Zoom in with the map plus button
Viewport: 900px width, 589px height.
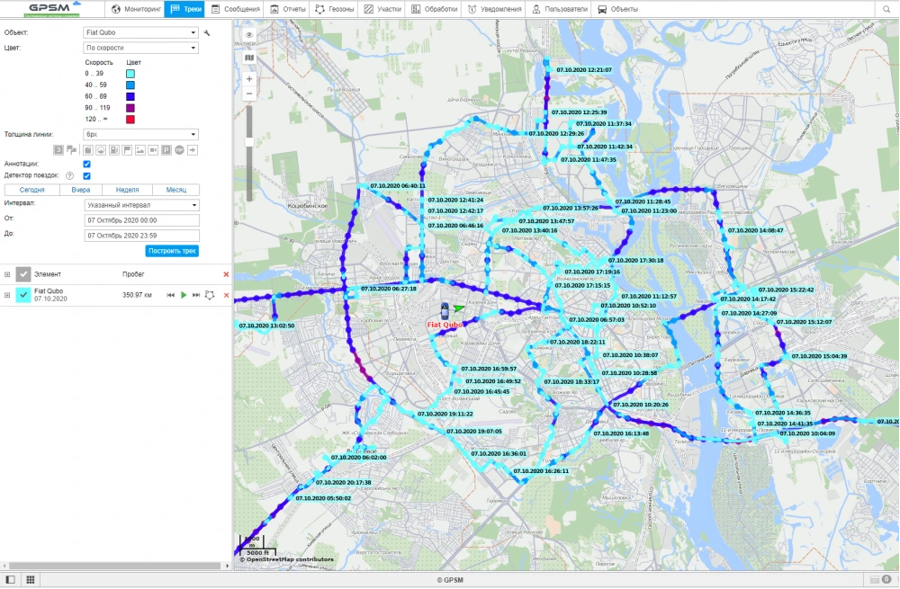click(x=249, y=78)
